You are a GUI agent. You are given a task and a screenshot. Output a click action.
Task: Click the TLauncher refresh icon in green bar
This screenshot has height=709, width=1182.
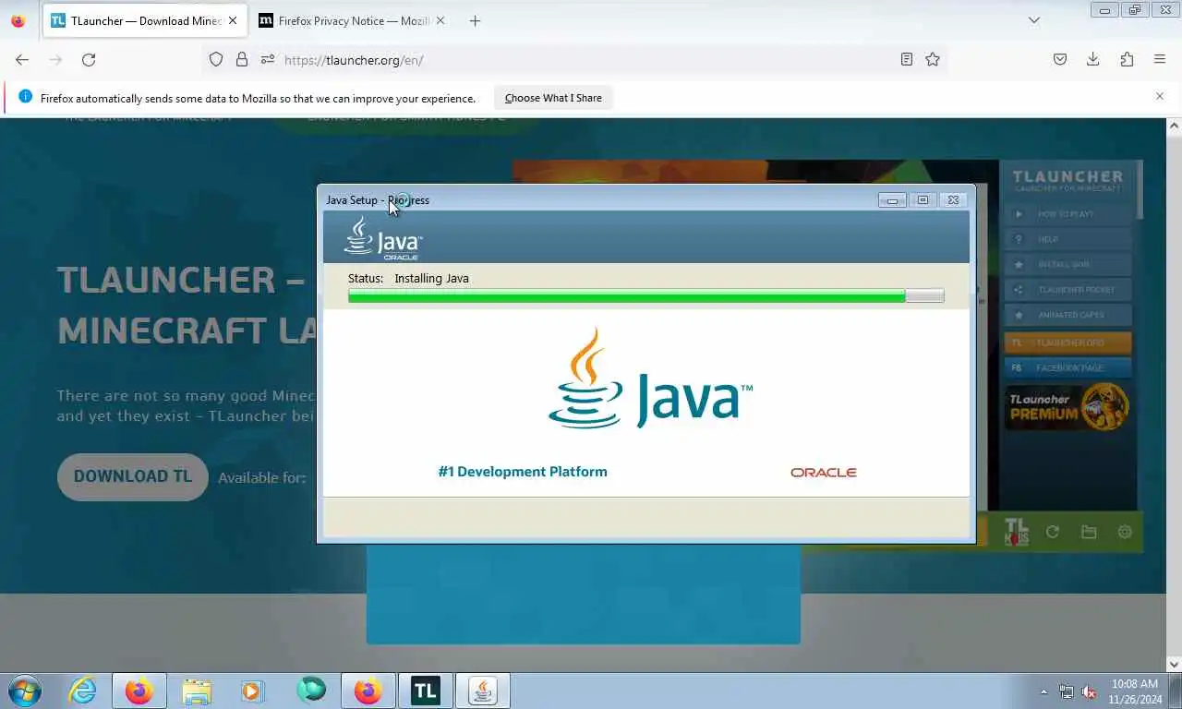click(x=1052, y=532)
